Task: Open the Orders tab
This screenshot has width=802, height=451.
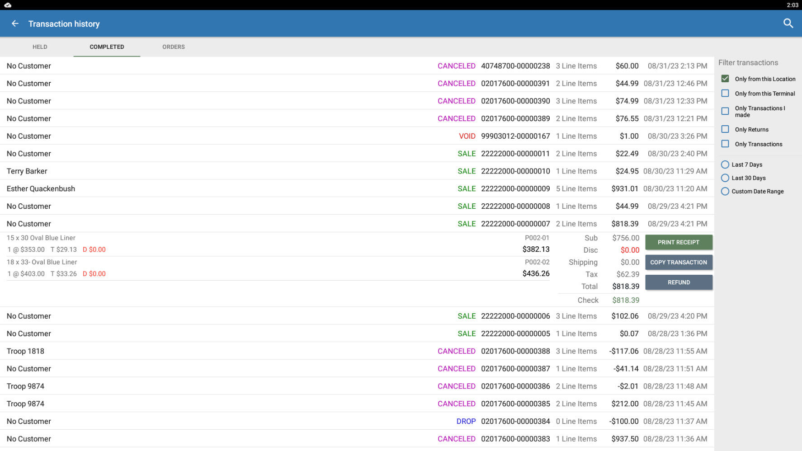Action: [x=174, y=47]
